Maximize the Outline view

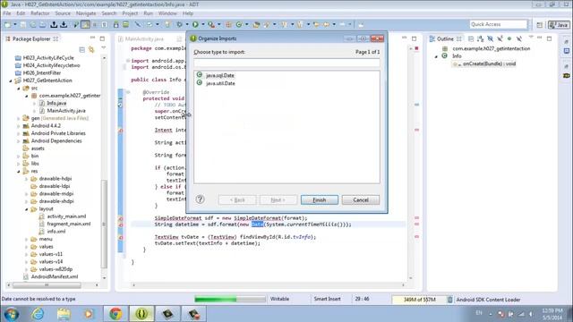tap(549, 38)
